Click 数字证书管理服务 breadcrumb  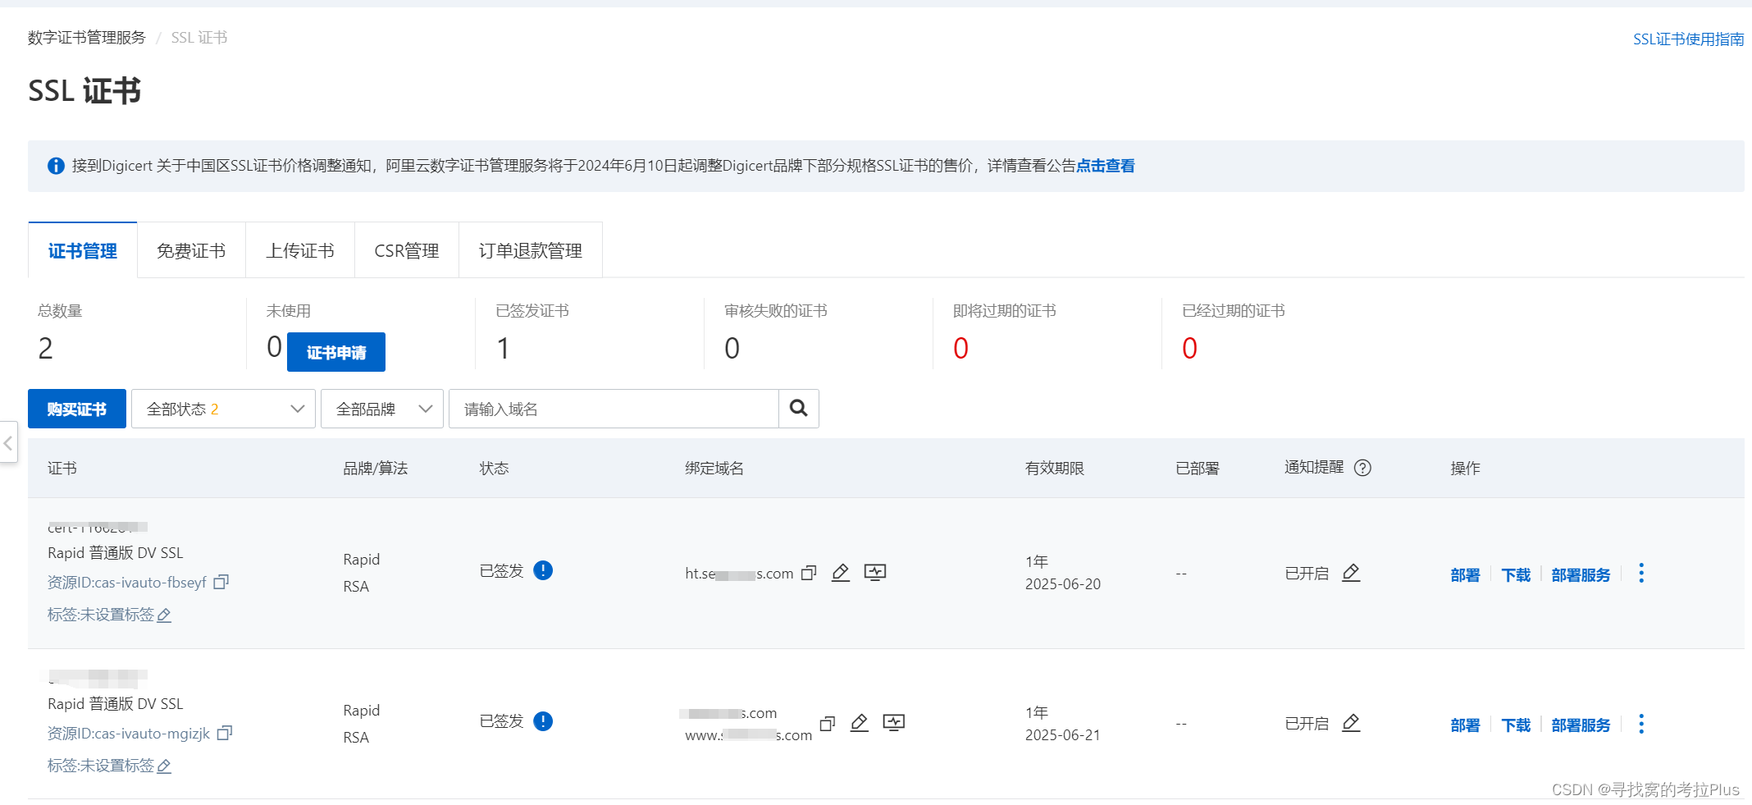86,38
